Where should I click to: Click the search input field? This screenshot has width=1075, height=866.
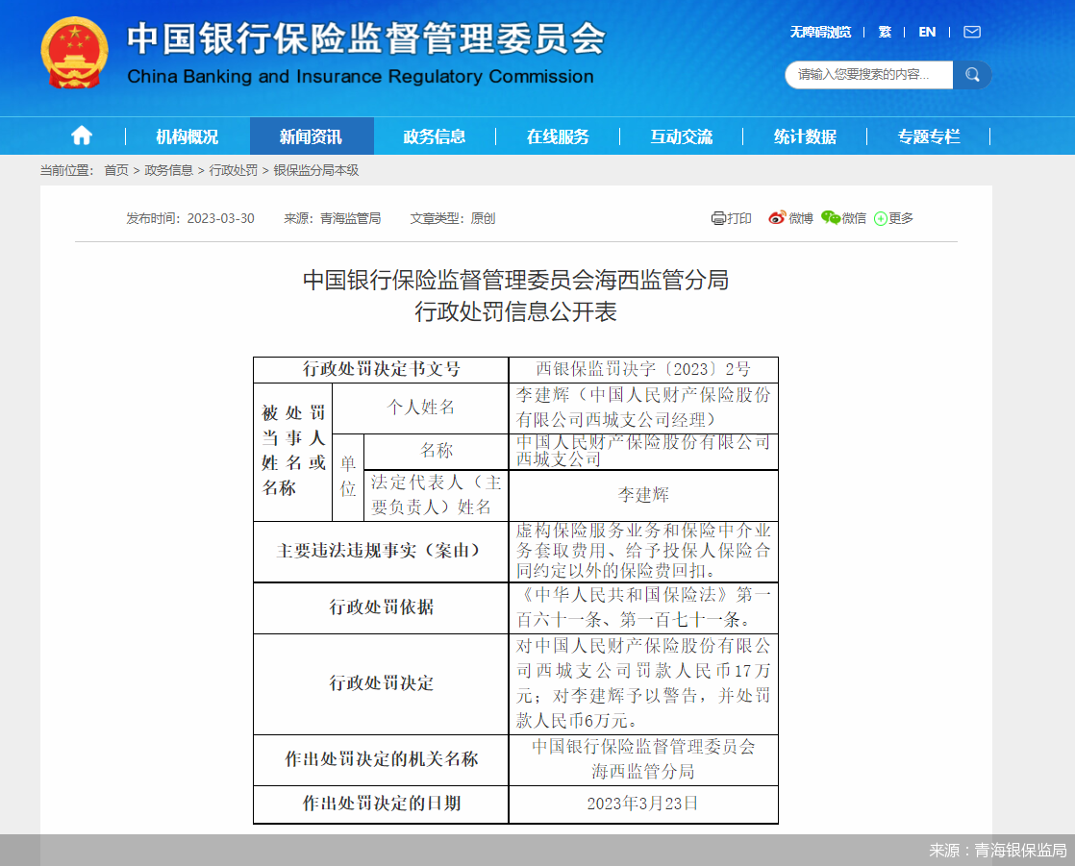[x=865, y=74]
